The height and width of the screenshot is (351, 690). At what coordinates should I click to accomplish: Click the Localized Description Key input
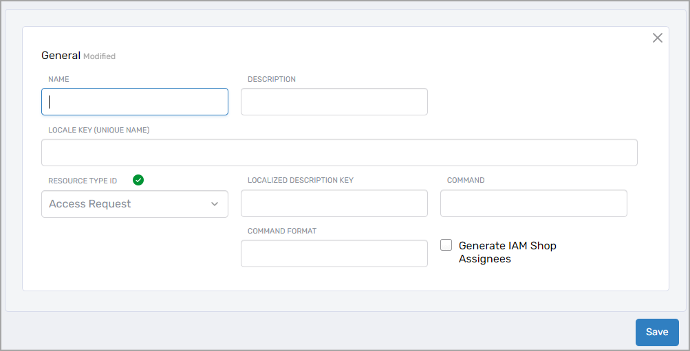coord(334,203)
